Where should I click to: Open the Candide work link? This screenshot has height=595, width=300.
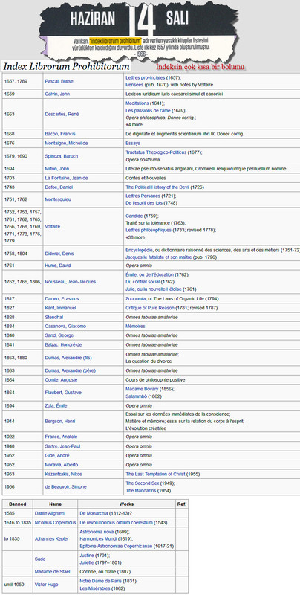click(133, 216)
